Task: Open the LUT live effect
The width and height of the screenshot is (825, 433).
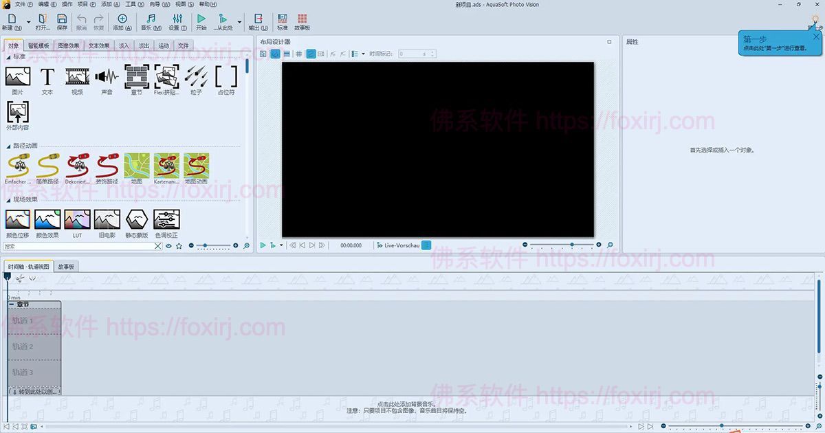Action: 77,220
